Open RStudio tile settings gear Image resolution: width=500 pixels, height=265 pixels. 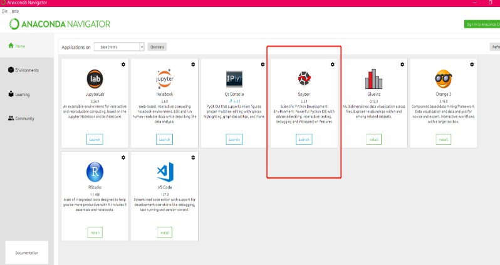coord(123,157)
